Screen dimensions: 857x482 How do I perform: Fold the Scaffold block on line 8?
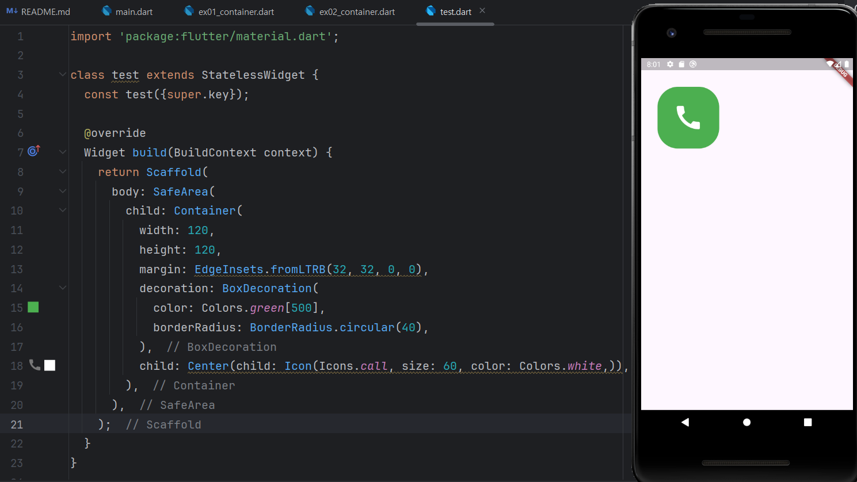coord(63,171)
